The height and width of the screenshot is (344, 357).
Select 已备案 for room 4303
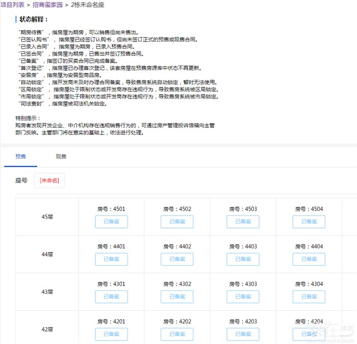pos(243,296)
